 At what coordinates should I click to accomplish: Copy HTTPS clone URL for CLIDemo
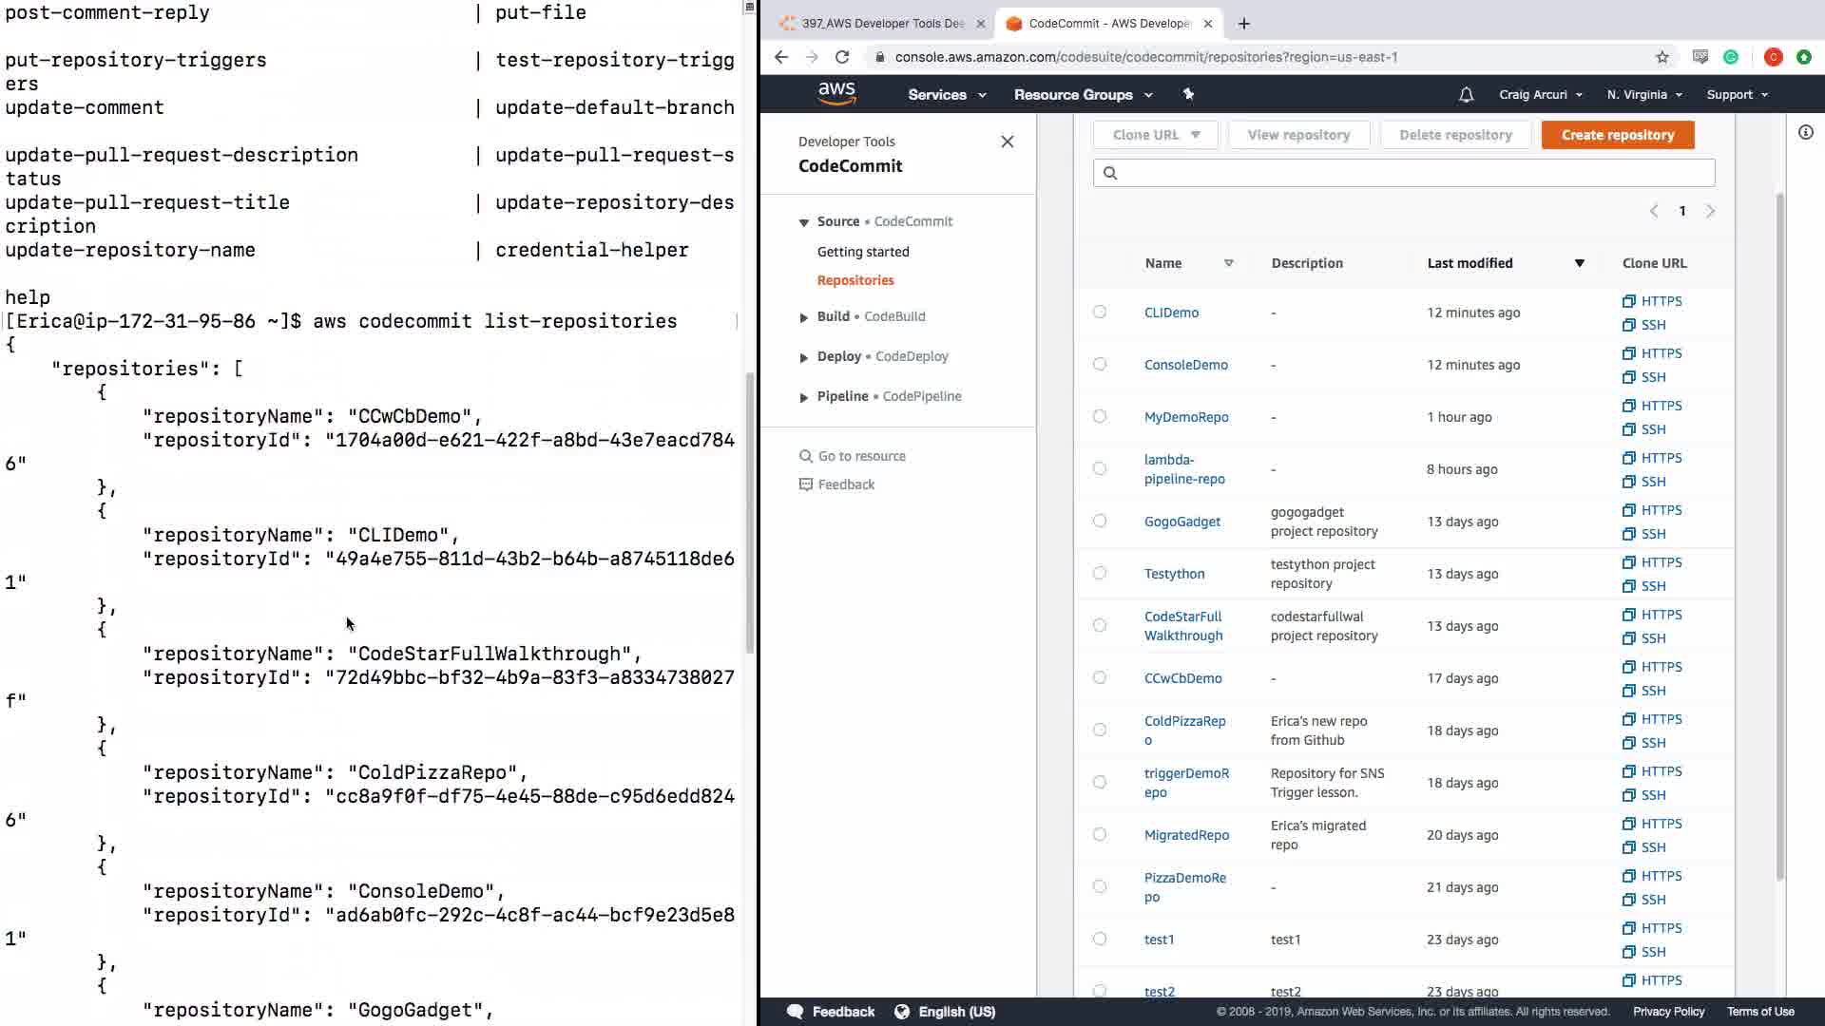pos(1652,301)
